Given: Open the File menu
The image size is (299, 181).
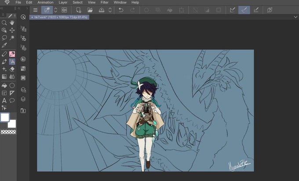Looking at the screenshot, I should [18, 3].
